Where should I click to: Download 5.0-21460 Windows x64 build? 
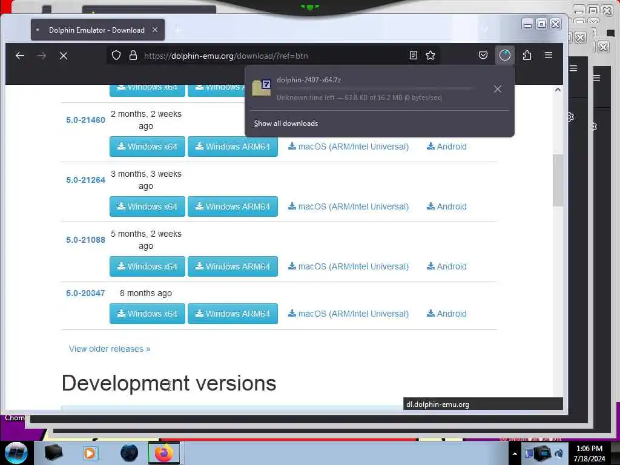(x=147, y=147)
